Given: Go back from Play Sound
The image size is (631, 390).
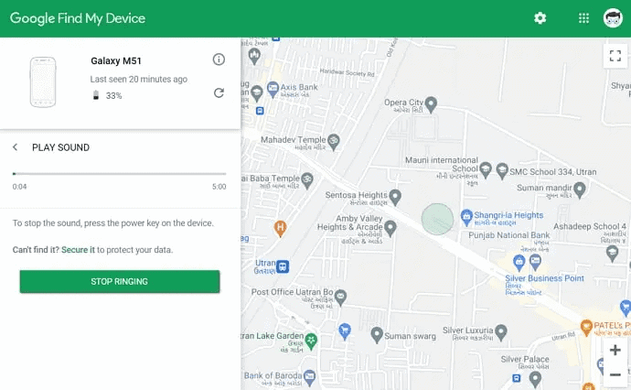Looking at the screenshot, I should point(16,147).
